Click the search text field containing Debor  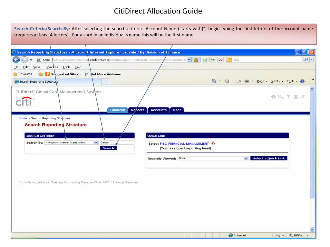117,142
